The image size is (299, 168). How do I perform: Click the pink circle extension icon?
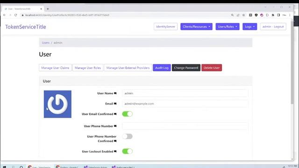(262, 15)
